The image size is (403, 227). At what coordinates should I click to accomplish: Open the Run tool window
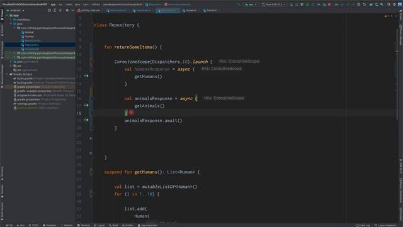point(21,225)
